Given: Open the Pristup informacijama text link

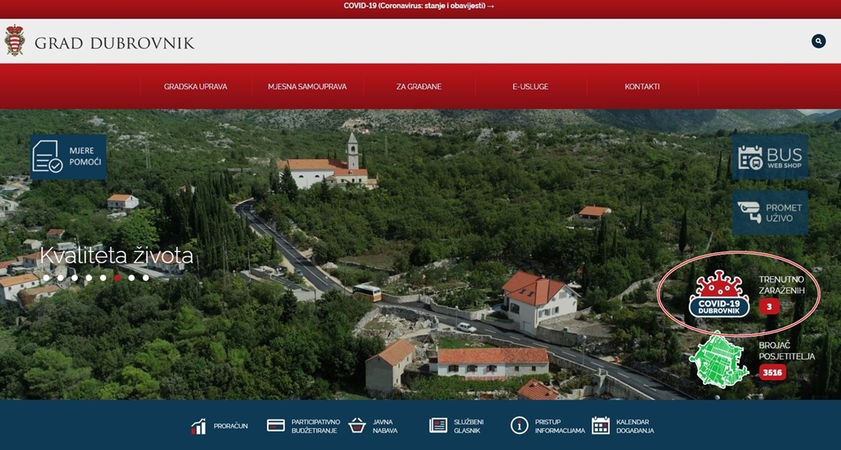Looking at the screenshot, I should pos(560,426).
